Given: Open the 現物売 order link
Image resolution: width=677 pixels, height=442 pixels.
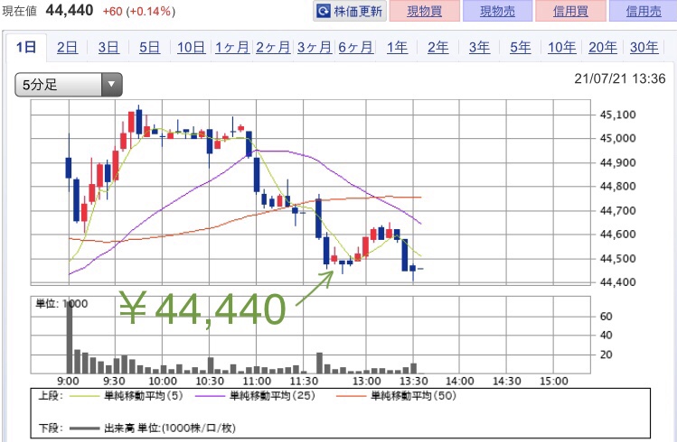Looking at the screenshot, I should pyautogui.click(x=497, y=11).
